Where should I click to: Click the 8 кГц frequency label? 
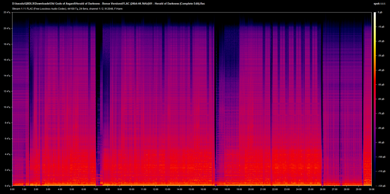coord(8,123)
